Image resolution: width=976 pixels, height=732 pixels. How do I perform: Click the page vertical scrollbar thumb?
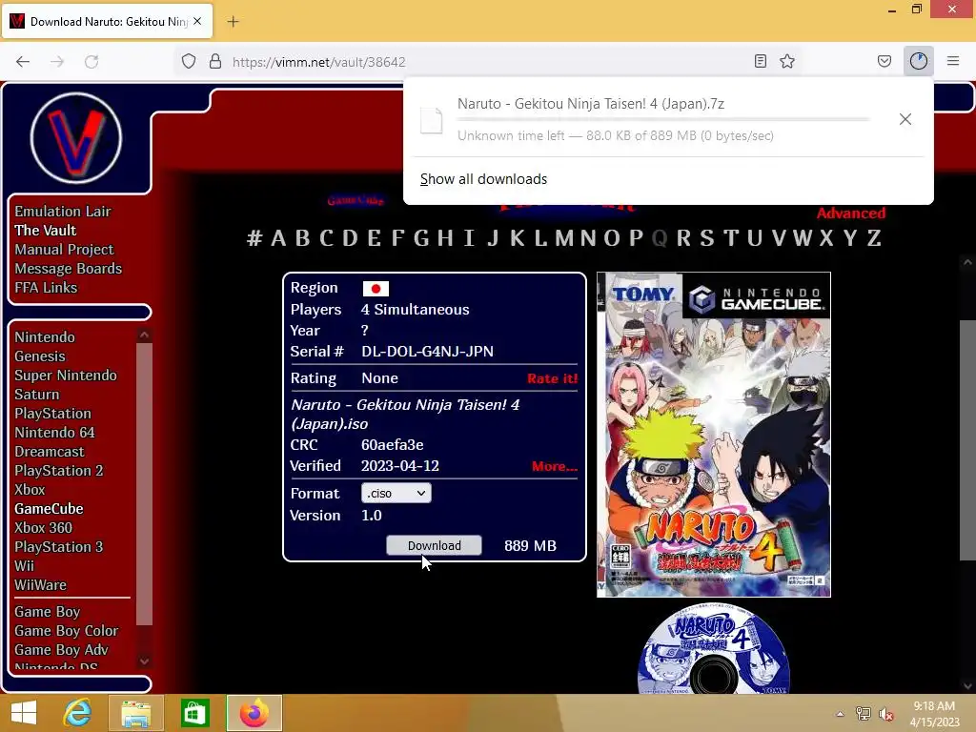pyautogui.click(x=967, y=439)
